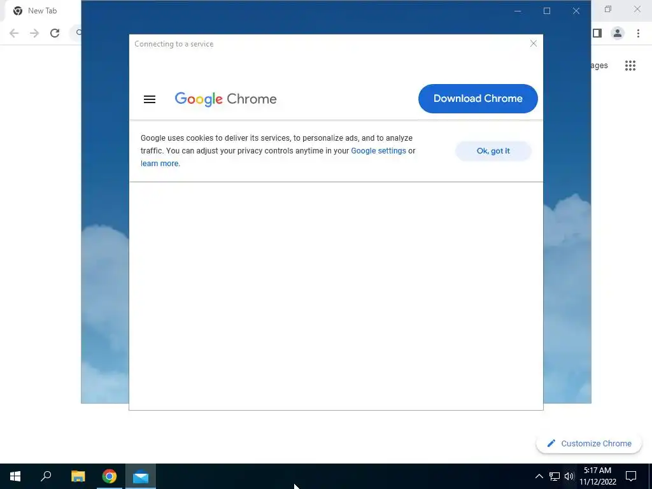Open File Explorer from taskbar

78,476
